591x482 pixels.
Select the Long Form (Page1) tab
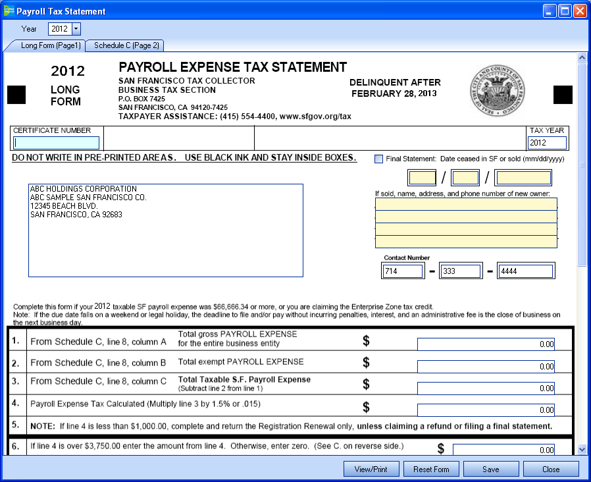point(45,45)
